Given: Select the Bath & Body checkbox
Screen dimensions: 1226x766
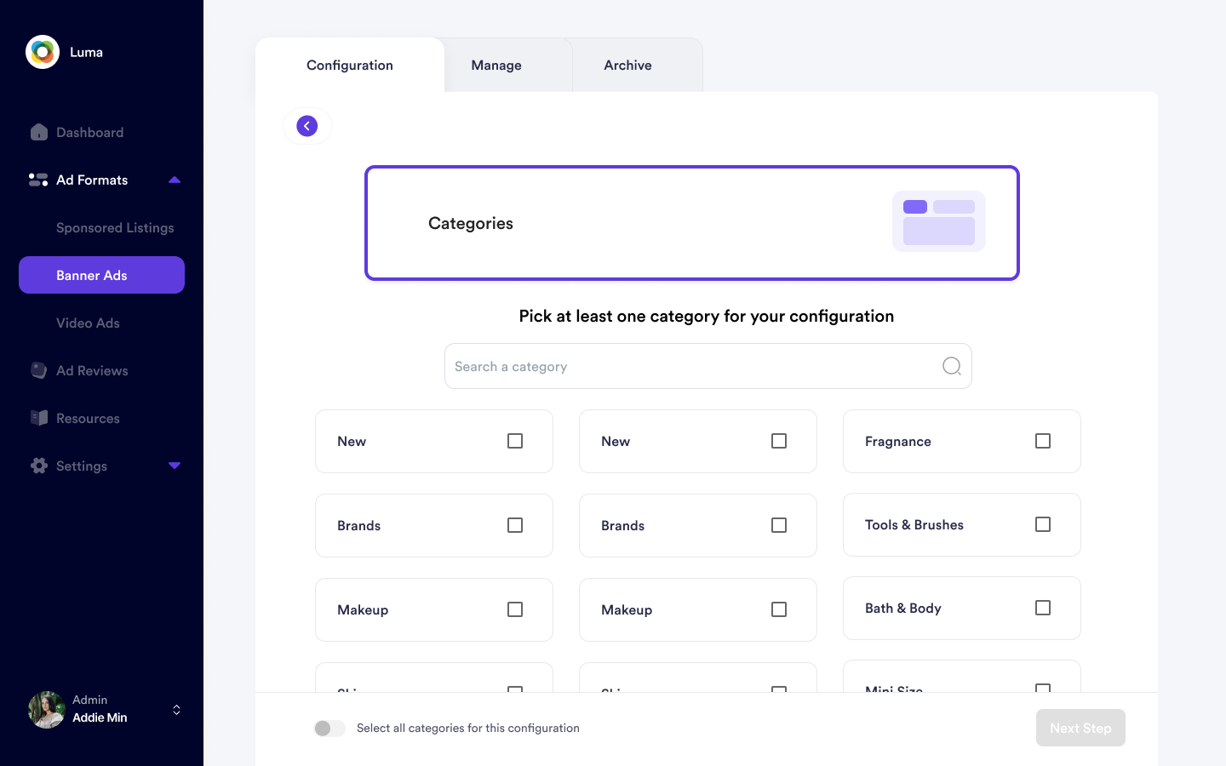Looking at the screenshot, I should pyautogui.click(x=1043, y=607).
